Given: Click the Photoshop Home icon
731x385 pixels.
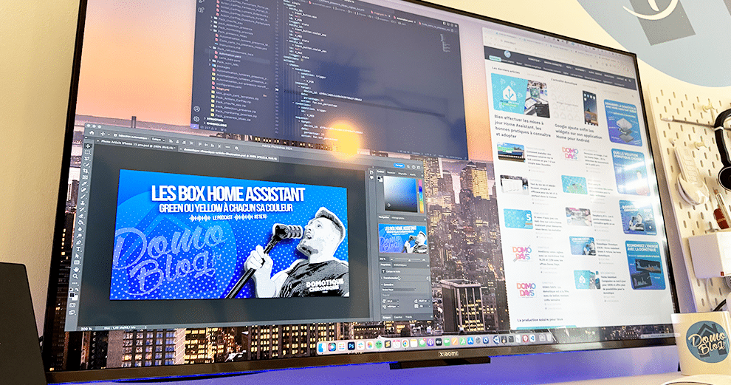Looking at the screenshot, I should [92, 132].
